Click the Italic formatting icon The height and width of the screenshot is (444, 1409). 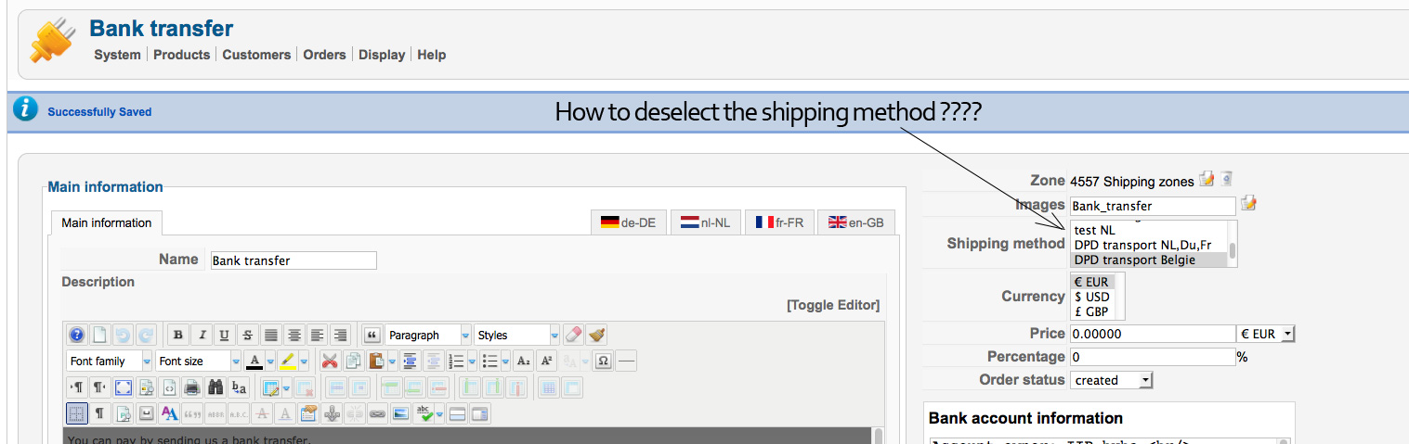(x=201, y=336)
